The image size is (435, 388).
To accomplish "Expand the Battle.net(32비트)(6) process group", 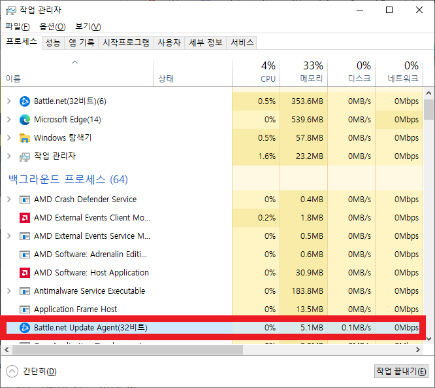I will 9,101.
